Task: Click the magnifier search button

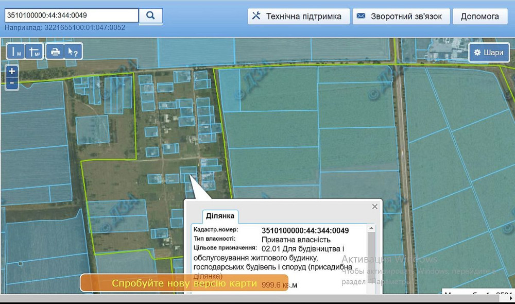Action: (x=151, y=15)
